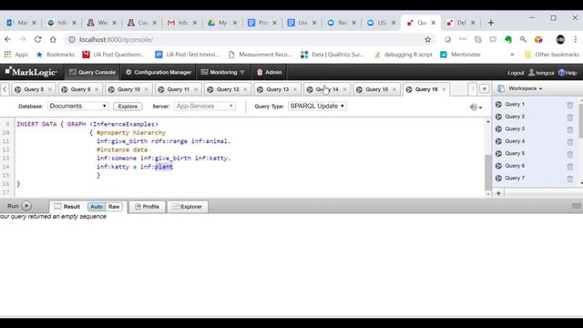
Task: Open the browser home page icon
Action: pos(53,39)
